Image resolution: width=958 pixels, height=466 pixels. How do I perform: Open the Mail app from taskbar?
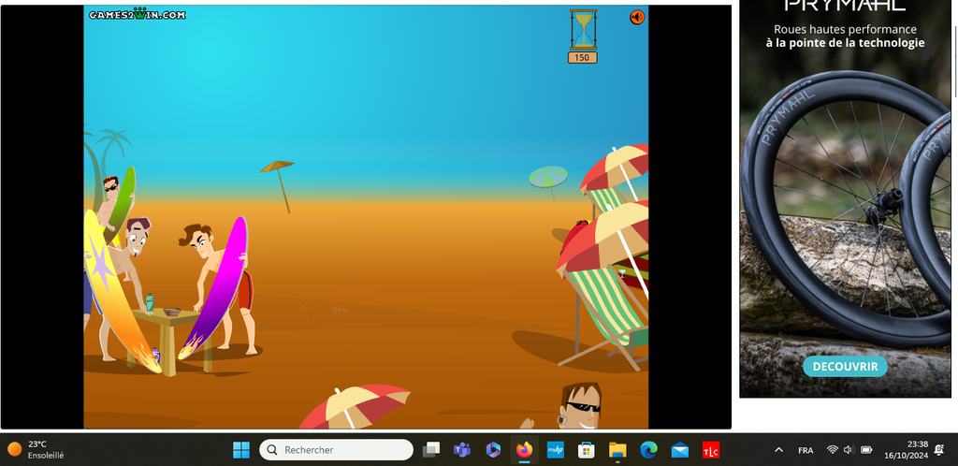[680, 450]
